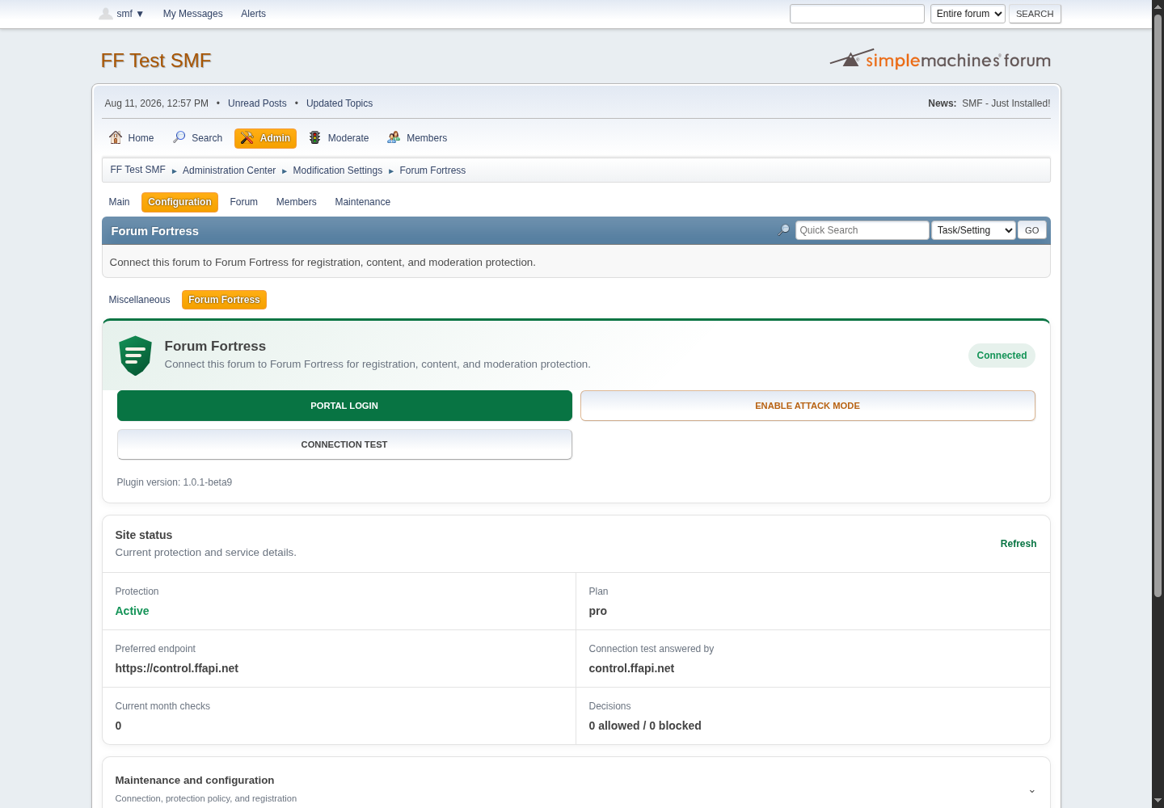
Task: Run the CONNECTION TEST button
Action: pyautogui.click(x=344, y=444)
